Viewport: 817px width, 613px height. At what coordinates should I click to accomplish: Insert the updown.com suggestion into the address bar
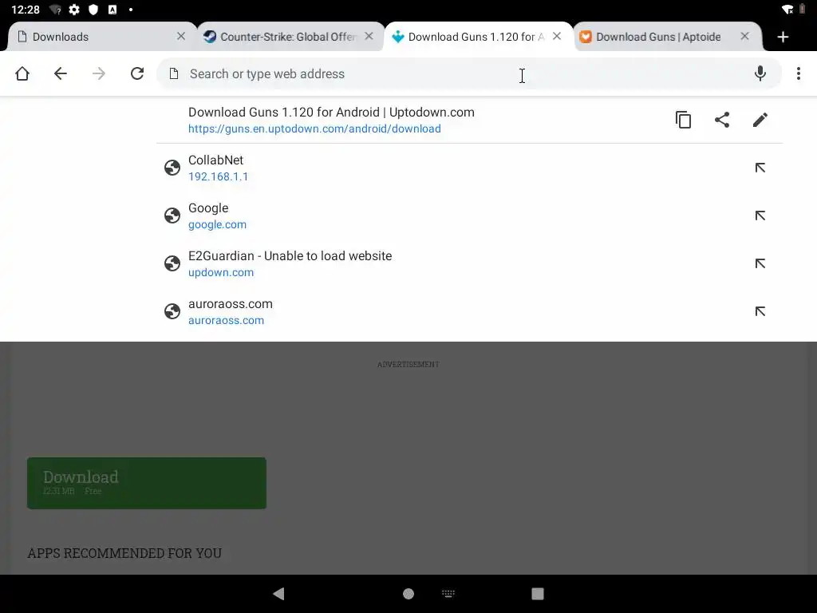pyautogui.click(x=760, y=263)
